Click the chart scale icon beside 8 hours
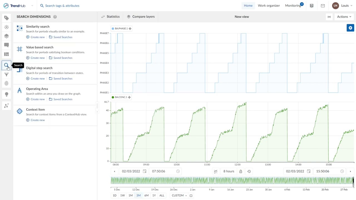Viewport: 356px width, 200px height. pyautogui.click(x=216, y=171)
